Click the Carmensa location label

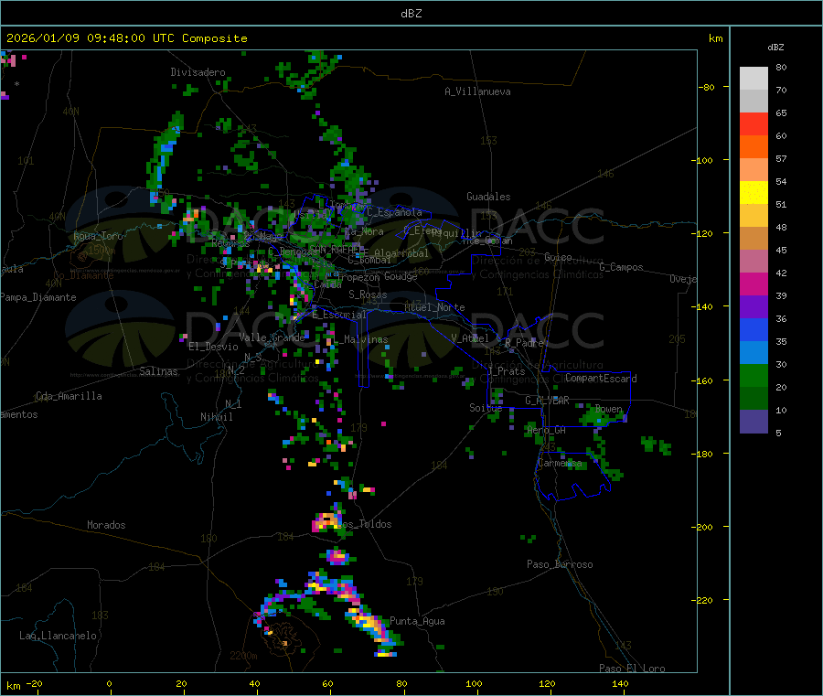[560, 463]
